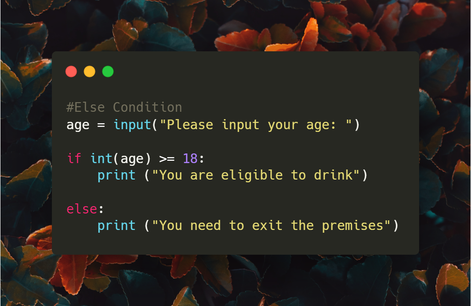This screenshot has width=471, height=306.
Task: Click 'print' below the else keyword
Action: [117, 226]
